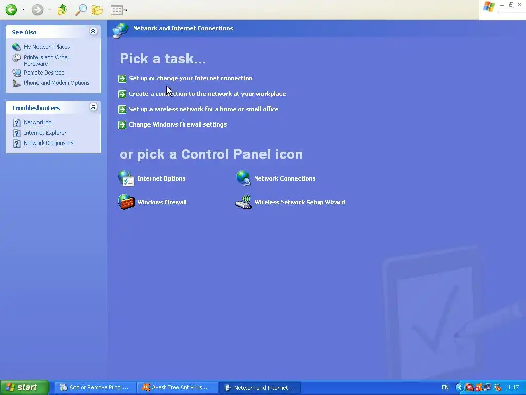This screenshot has height=395, width=526.
Task: Click Network and Internet taskbar button
Action: (260, 388)
